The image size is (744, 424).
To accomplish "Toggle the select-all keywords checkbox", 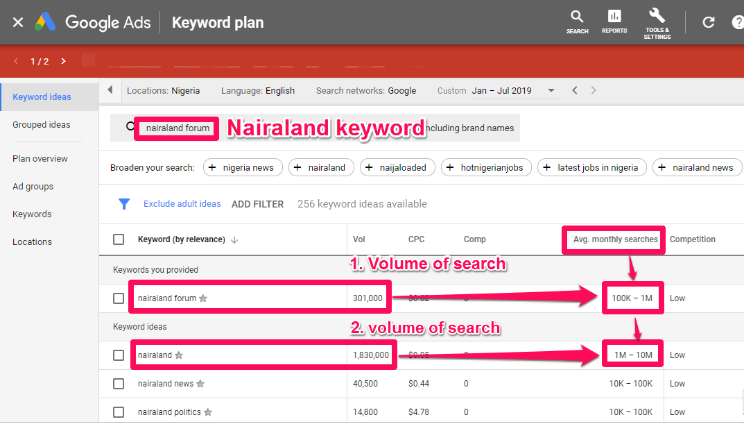I will pos(119,239).
